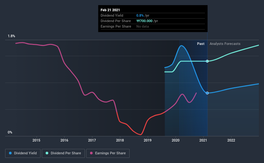Click the 2019 year label on the axis
Image resolution: width=264 pixels, height=163 pixels.
click(148, 140)
